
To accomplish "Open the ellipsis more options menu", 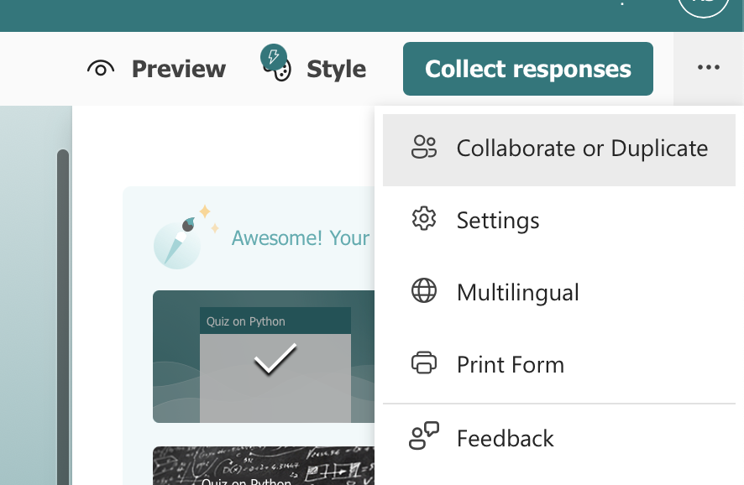I will [708, 69].
